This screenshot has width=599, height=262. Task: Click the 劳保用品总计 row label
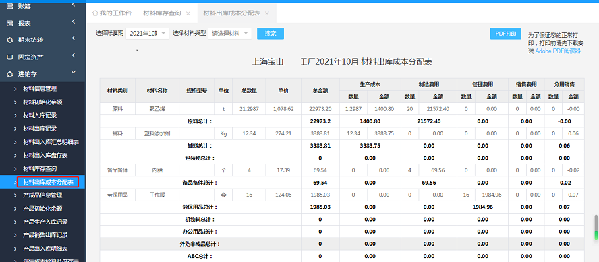click(x=200, y=207)
